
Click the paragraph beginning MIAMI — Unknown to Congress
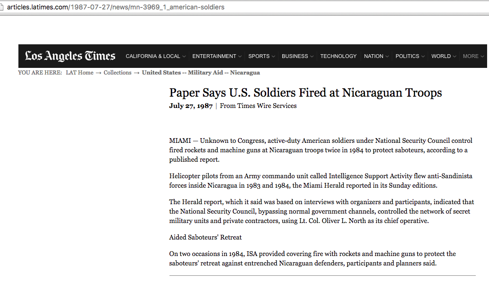click(x=321, y=150)
